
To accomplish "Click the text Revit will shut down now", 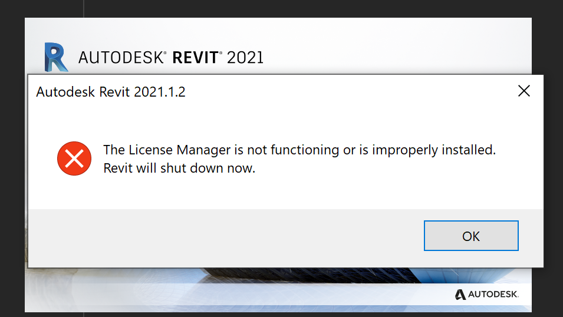I will [x=179, y=167].
